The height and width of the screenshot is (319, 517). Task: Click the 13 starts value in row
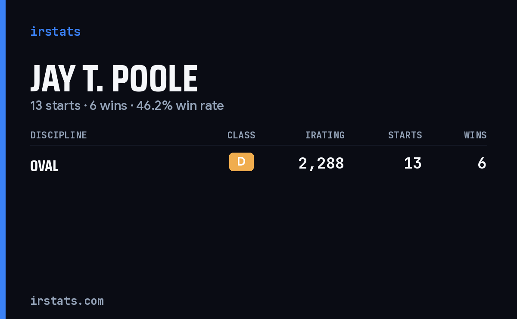(413, 163)
